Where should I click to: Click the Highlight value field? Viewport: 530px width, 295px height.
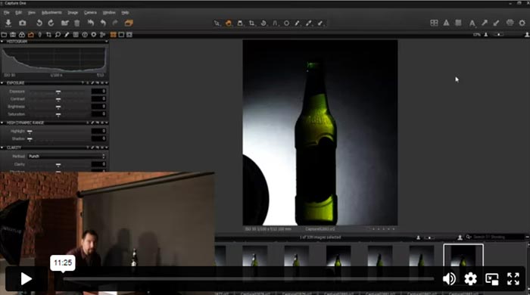98,131
